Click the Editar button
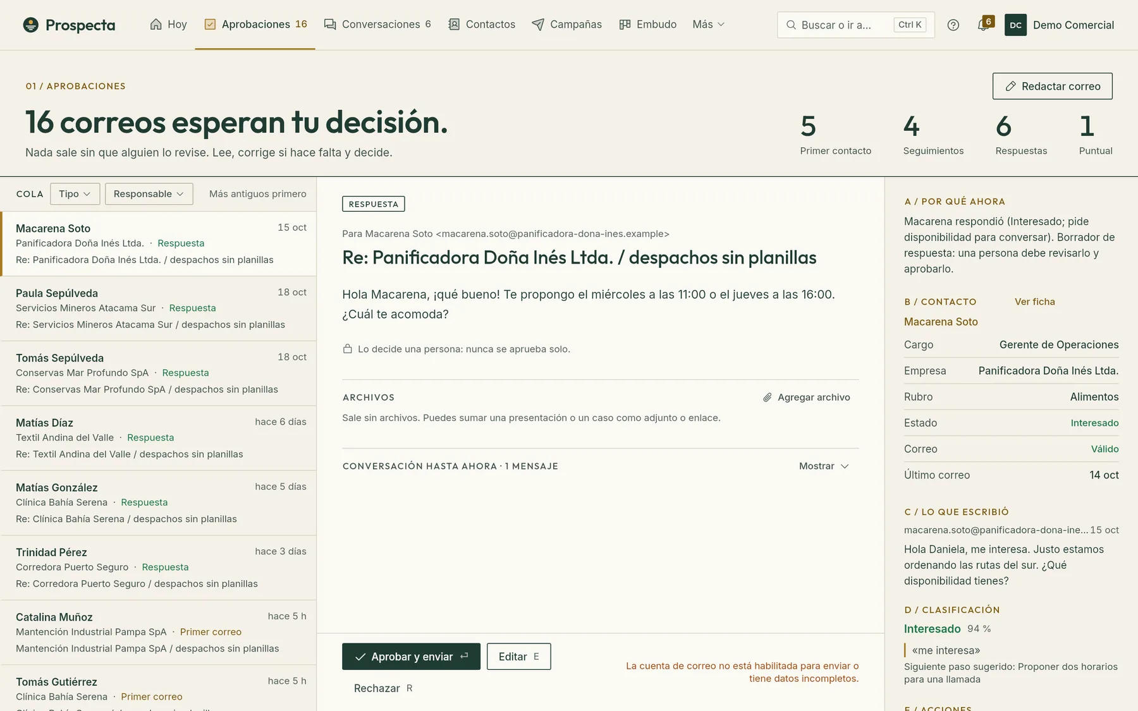 pos(518,657)
